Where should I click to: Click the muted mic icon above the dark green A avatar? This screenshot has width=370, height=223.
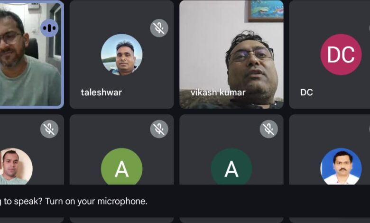pyautogui.click(x=269, y=129)
